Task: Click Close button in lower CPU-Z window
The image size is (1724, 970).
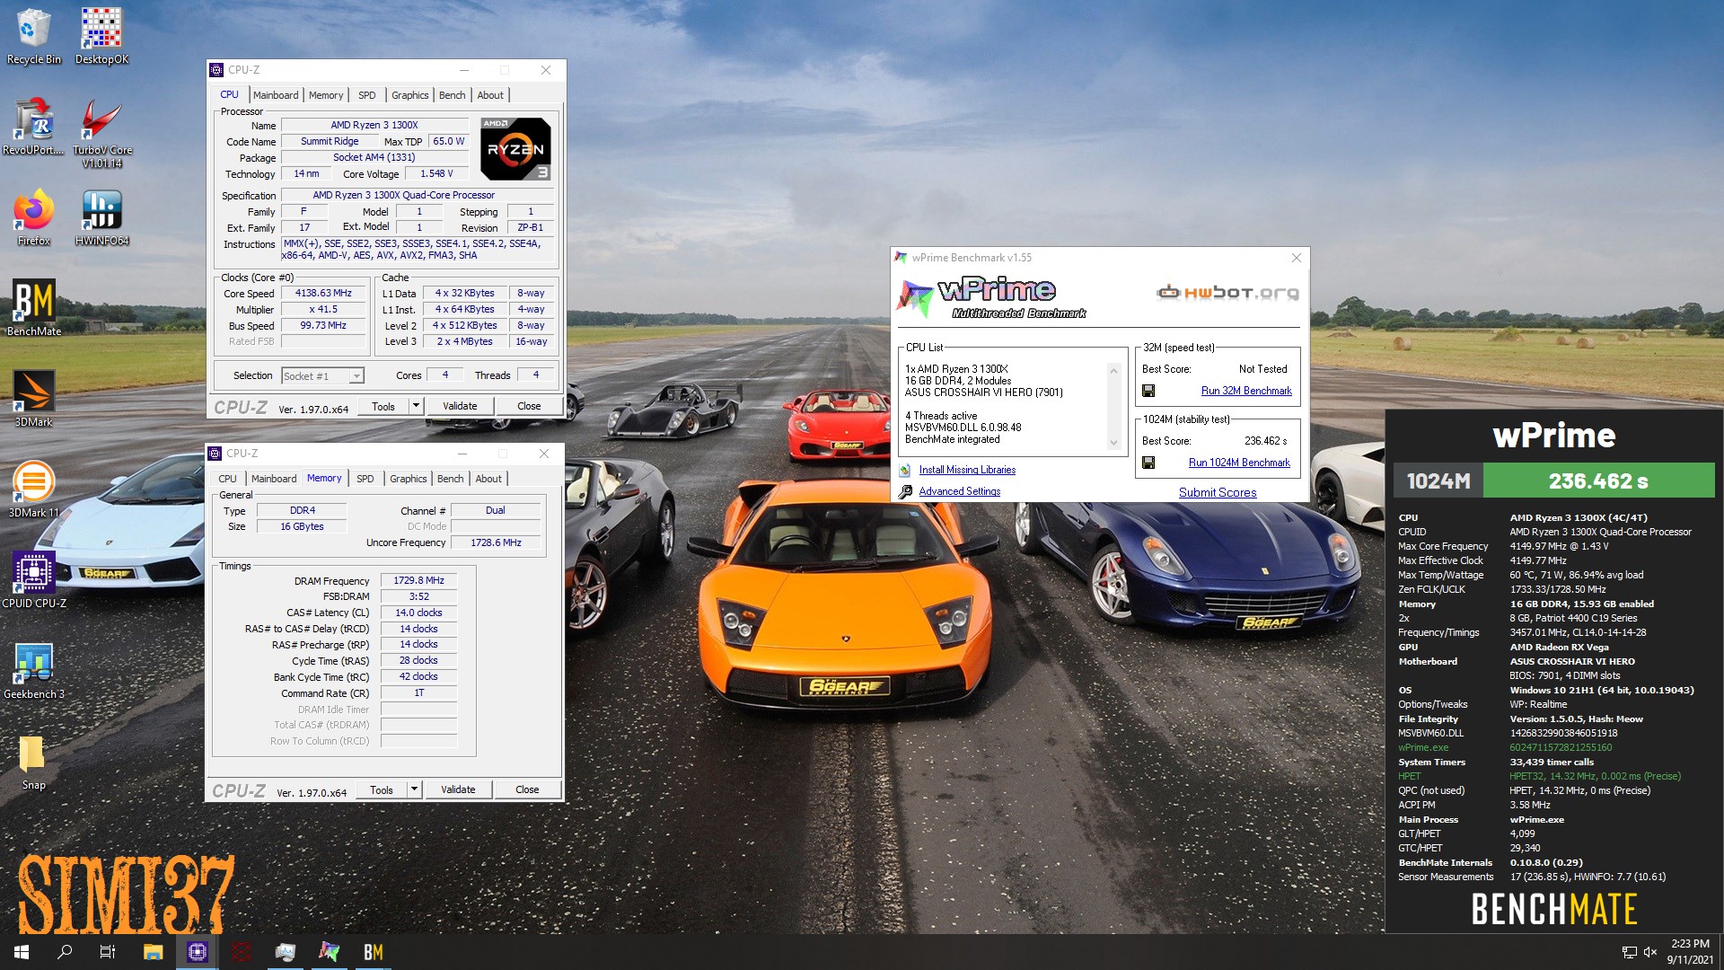Action: point(527,789)
